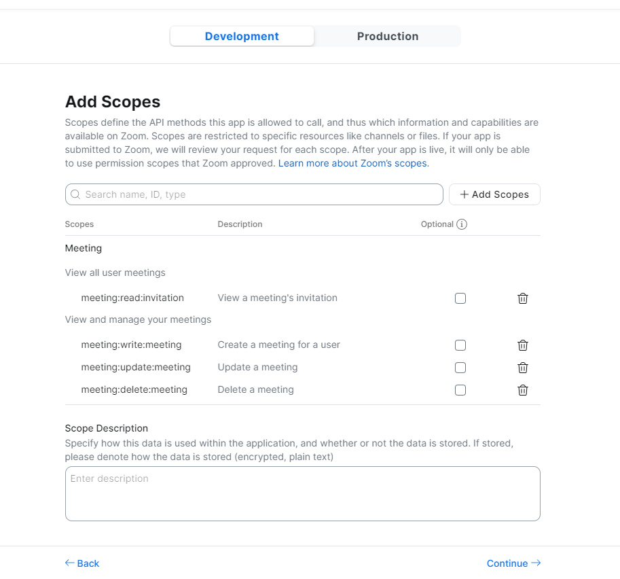Click into the Scope Description text area
Screen dimensions: 620x579
point(302,493)
